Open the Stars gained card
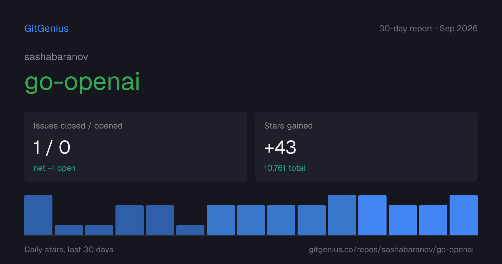 click(366, 147)
